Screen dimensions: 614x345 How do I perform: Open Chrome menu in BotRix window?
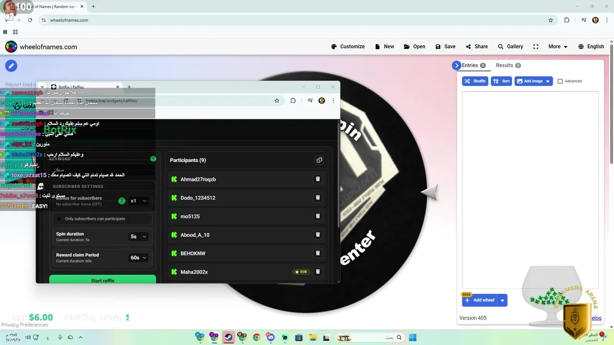pos(333,101)
